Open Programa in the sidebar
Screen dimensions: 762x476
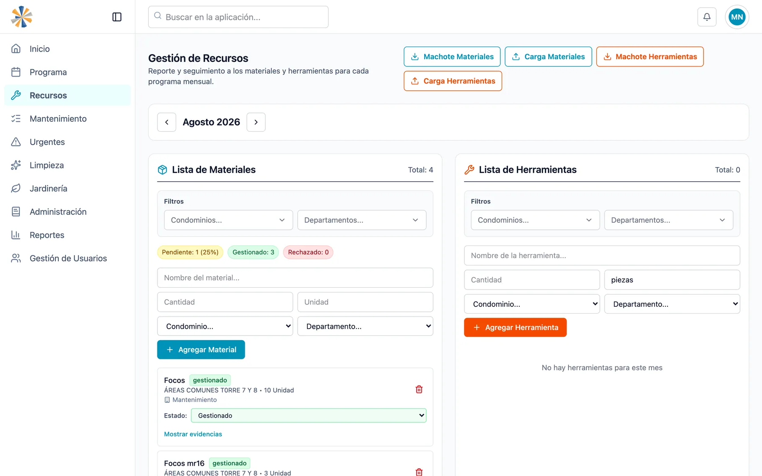click(x=68, y=72)
